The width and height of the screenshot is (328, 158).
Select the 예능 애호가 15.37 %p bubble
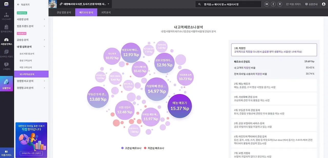[180, 106]
